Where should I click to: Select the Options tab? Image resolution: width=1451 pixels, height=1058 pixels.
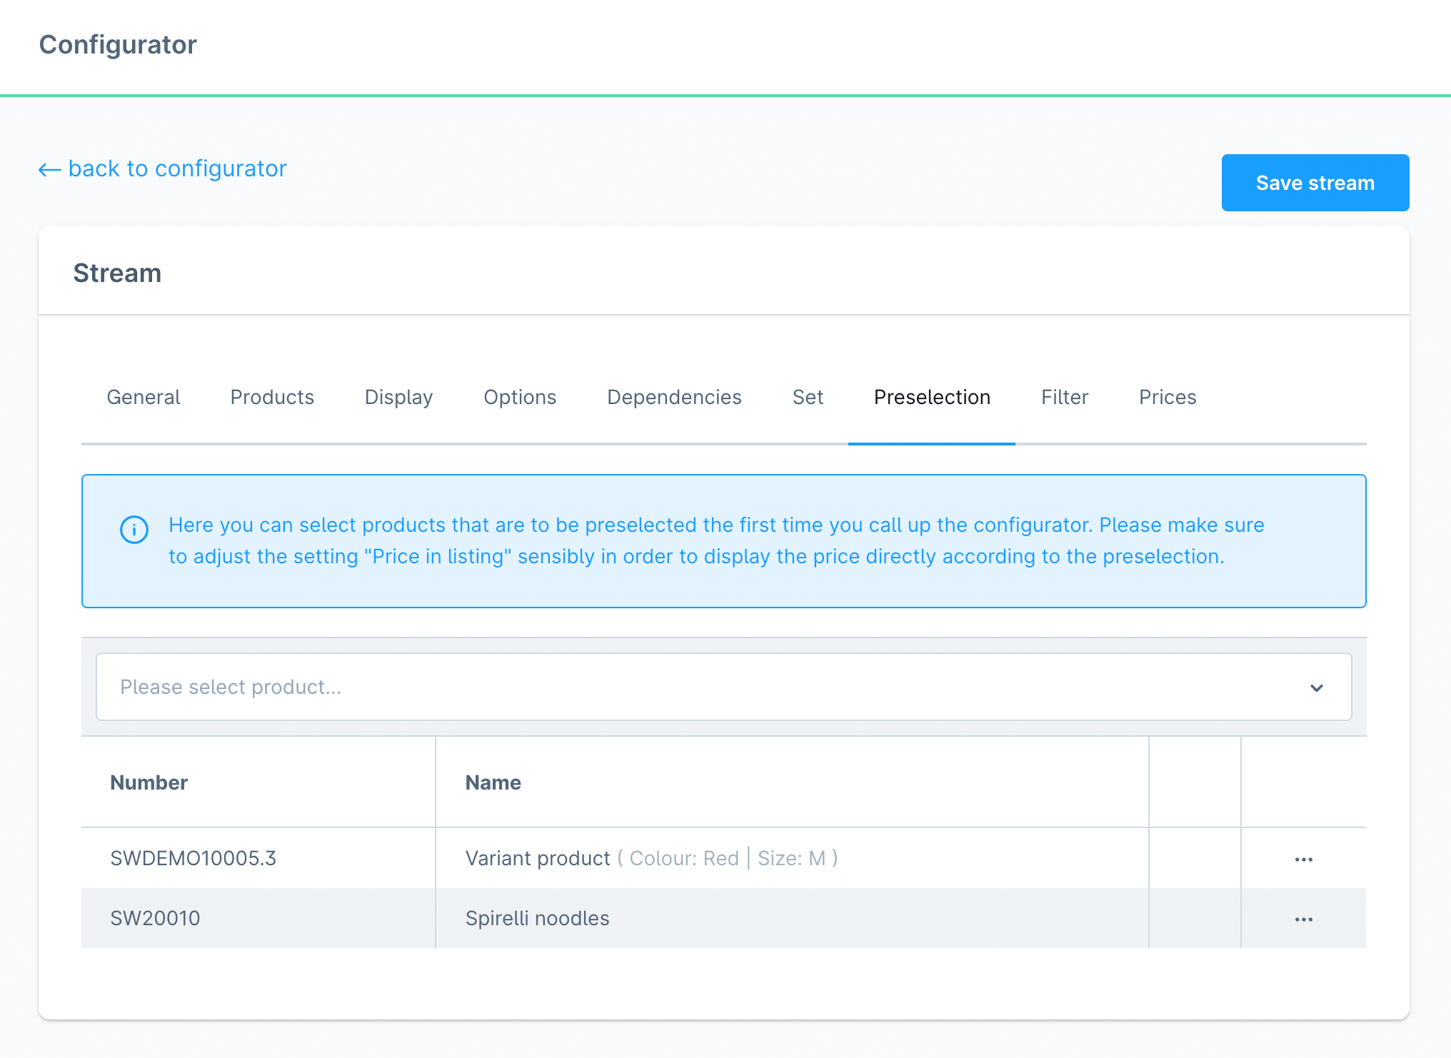point(520,397)
